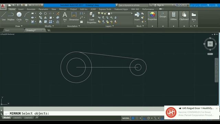Select the Polyline tool
Image resolution: width=220 pixels, height=124 pixels.
coord(11,16)
